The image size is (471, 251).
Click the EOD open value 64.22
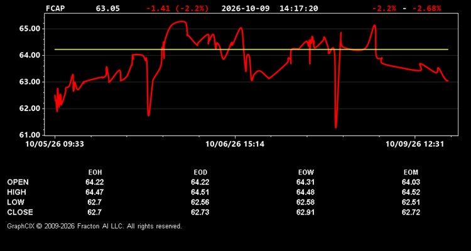click(200, 182)
